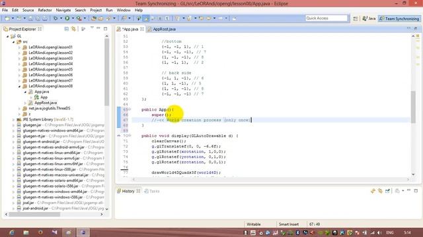
Task: Click Collapse All in Project Explorer
Action: click(66, 29)
